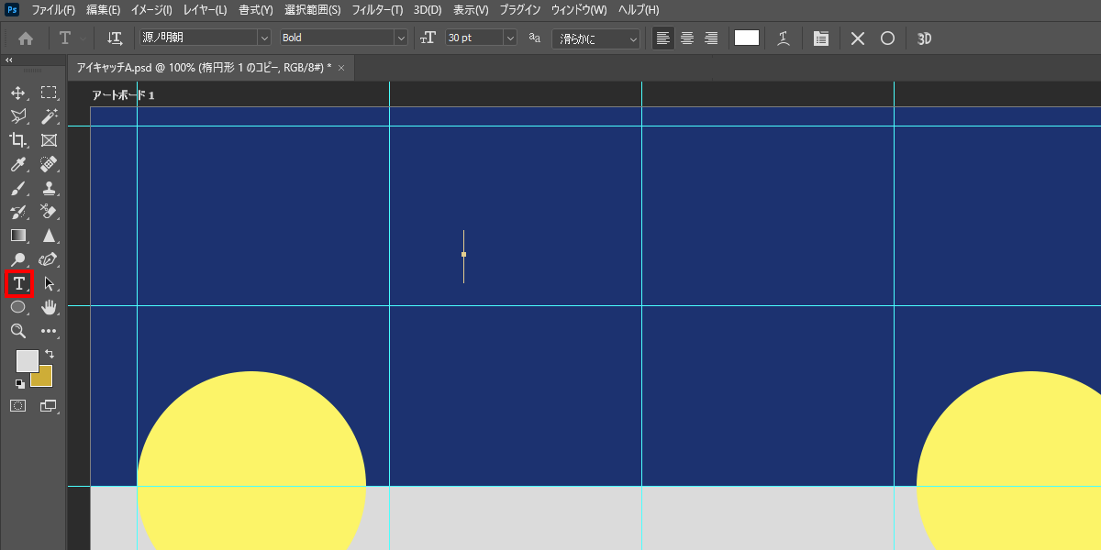1101x550 pixels.
Task: Open the type tool preset picker
Action: tap(72, 38)
